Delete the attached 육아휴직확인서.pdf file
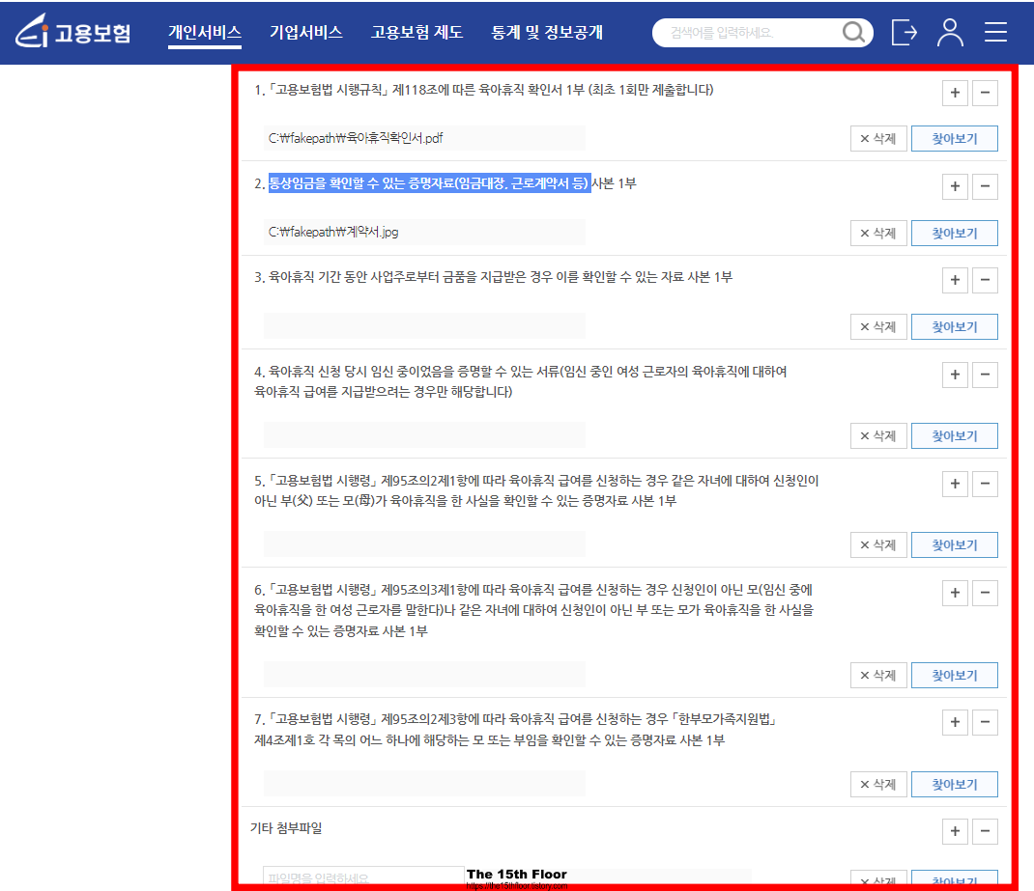The height and width of the screenshot is (891, 1034). [x=878, y=139]
